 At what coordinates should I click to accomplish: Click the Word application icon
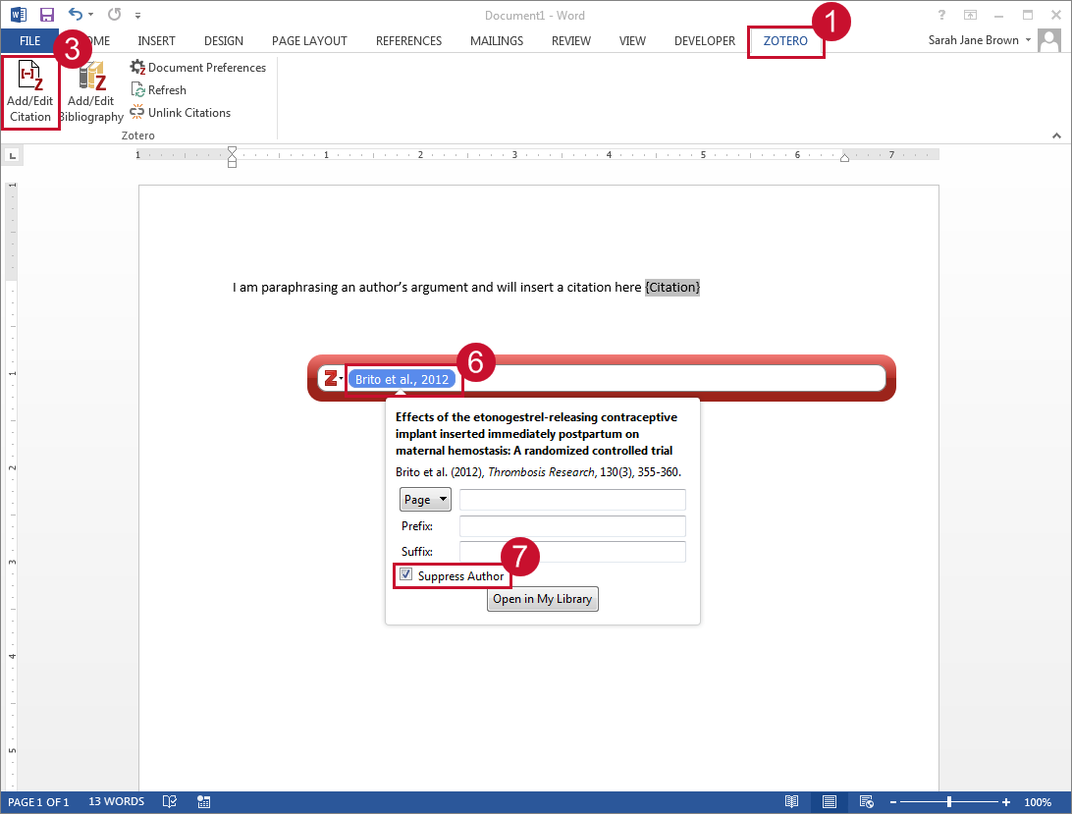(x=19, y=15)
